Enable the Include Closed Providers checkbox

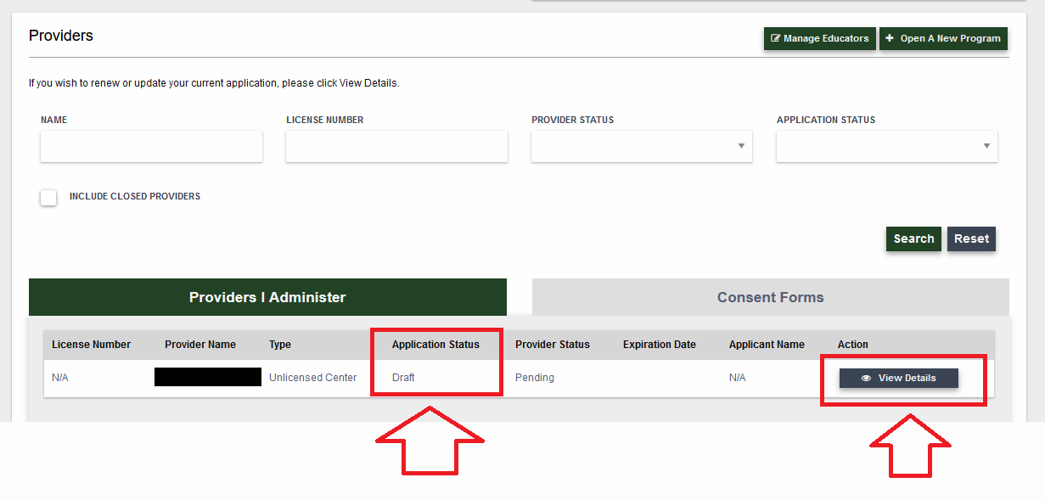[x=49, y=197]
